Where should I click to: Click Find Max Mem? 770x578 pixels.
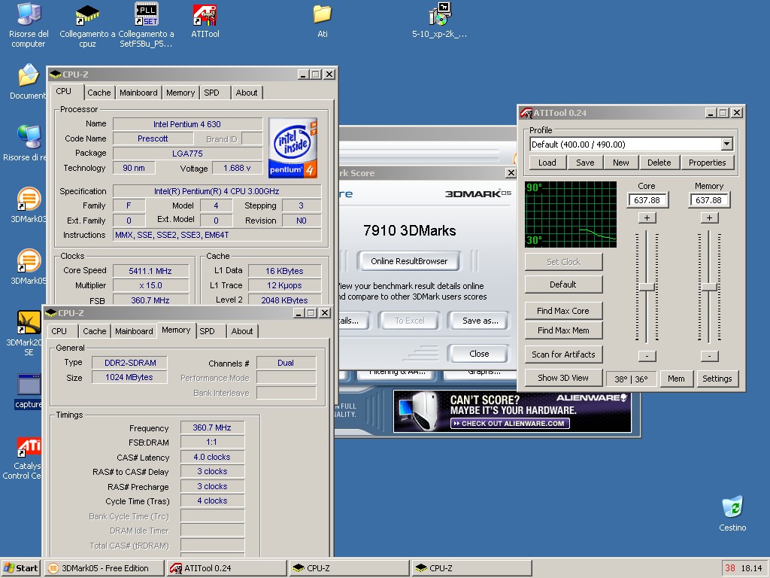[x=563, y=330]
